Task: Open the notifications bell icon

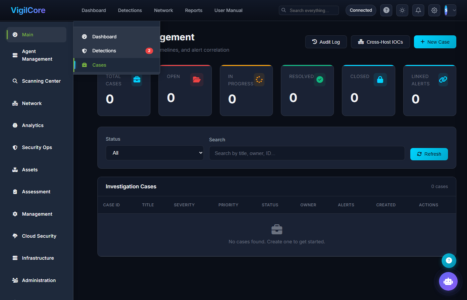Action: pos(418,10)
